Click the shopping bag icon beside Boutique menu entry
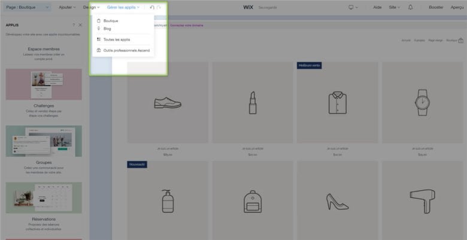The width and height of the screenshot is (467, 240). click(x=99, y=21)
